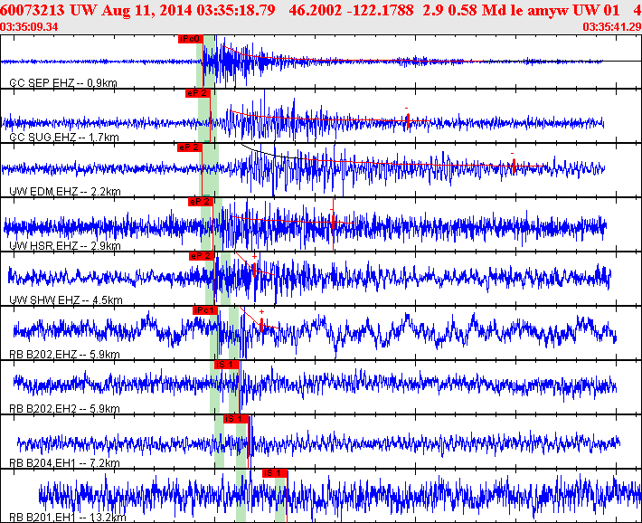Select the iS 1 pick on B201 trace
This screenshot has height=523, width=642.
274,472
